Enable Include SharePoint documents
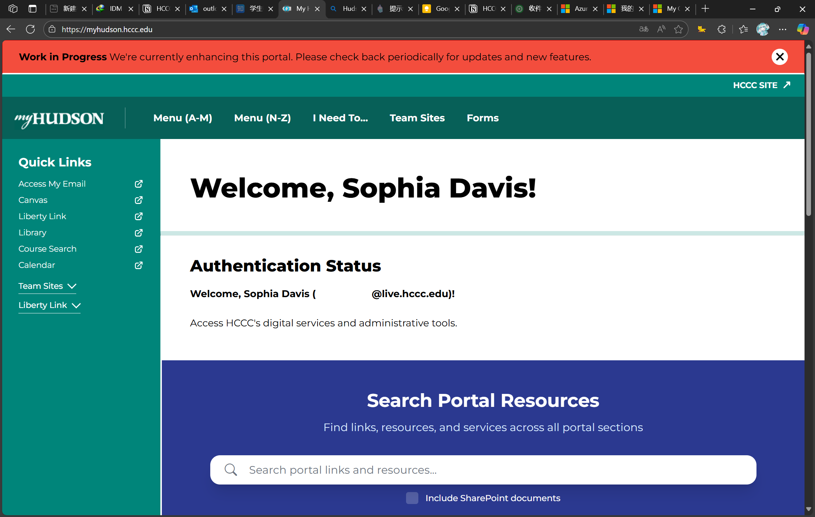The height and width of the screenshot is (517, 815). tap(412, 498)
